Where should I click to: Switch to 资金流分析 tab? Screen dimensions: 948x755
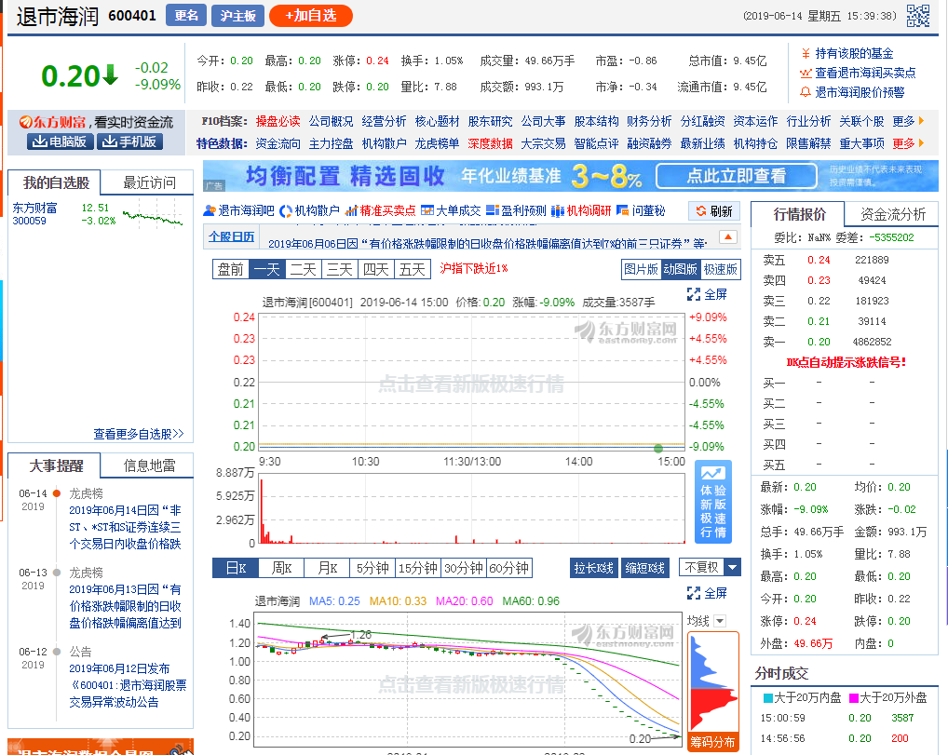pos(893,214)
